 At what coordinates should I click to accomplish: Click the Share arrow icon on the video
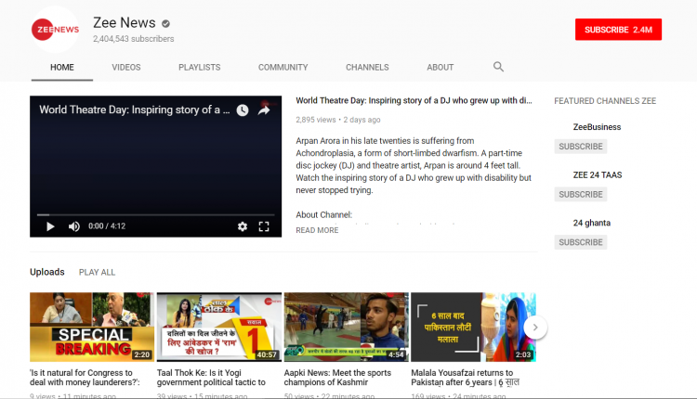(264, 110)
